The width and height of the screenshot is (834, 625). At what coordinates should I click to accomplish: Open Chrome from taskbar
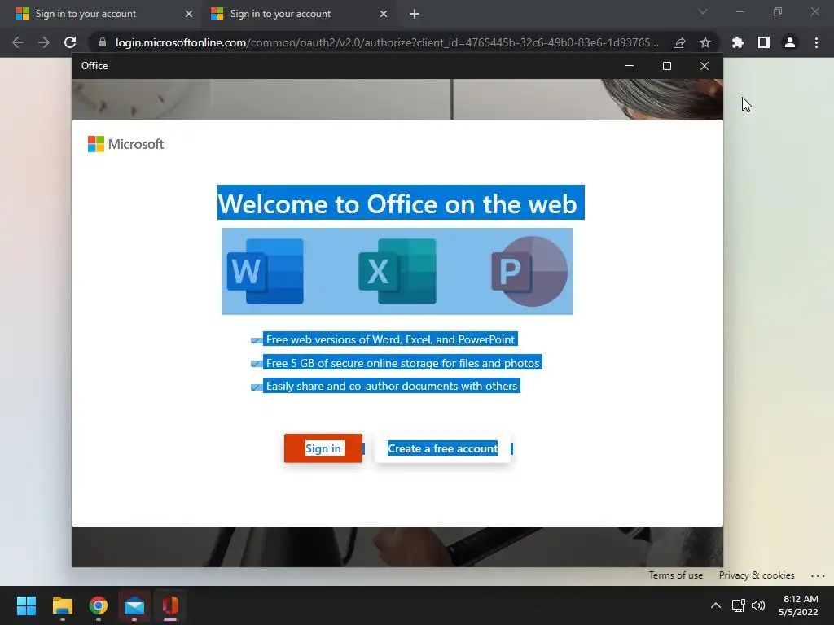point(99,605)
